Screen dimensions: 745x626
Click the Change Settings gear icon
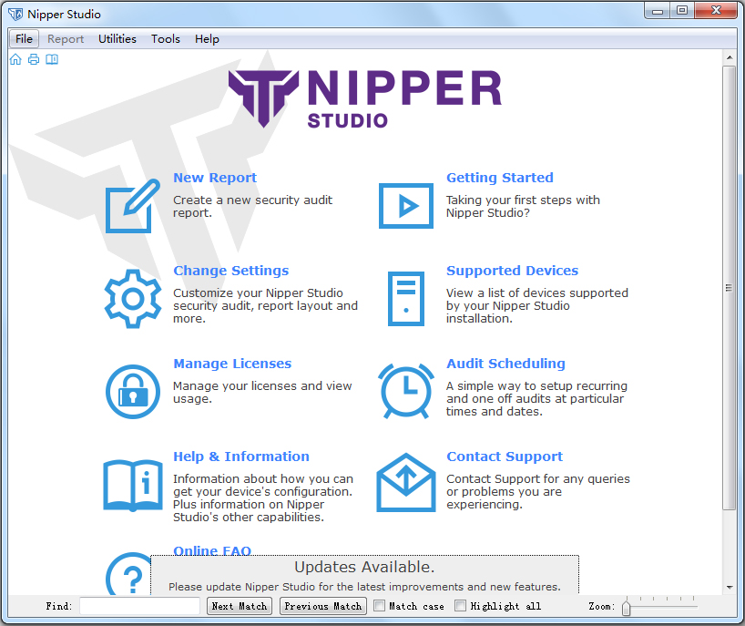point(132,298)
